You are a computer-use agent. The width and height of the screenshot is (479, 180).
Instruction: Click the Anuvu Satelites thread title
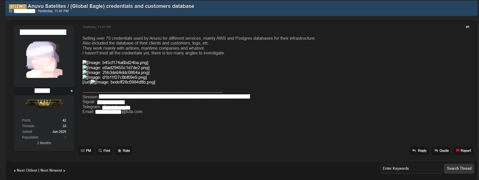click(x=111, y=6)
